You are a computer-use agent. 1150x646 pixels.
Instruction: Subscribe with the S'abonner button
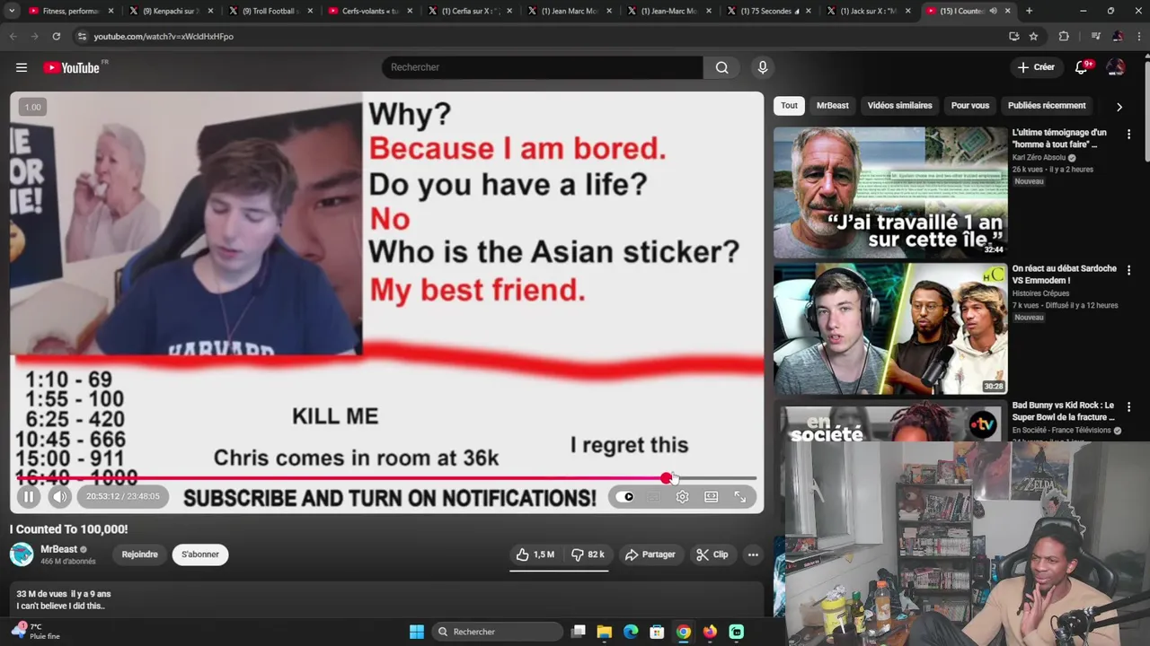tap(200, 554)
